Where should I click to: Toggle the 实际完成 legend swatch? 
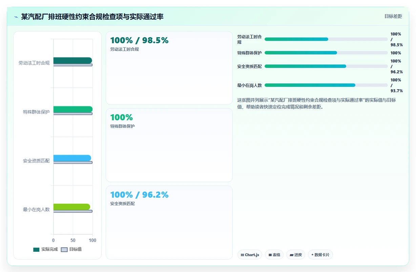tap(36, 250)
